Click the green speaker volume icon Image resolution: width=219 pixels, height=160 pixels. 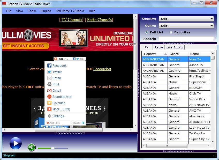pyautogui.click(x=31, y=148)
